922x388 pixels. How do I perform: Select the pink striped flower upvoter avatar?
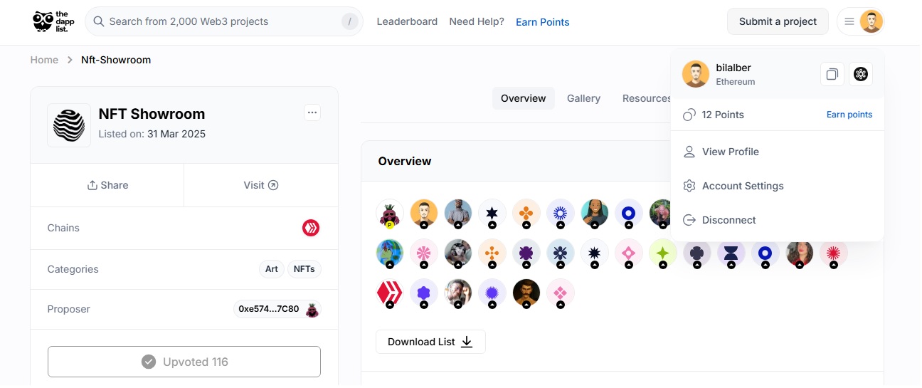424,253
